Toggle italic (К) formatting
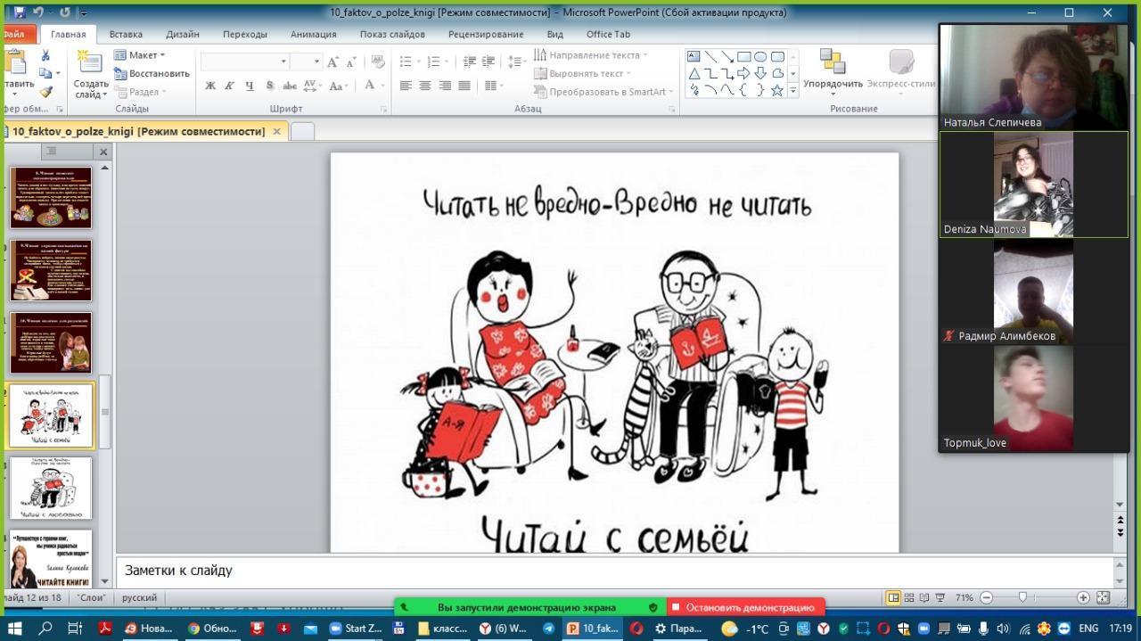 tap(229, 86)
